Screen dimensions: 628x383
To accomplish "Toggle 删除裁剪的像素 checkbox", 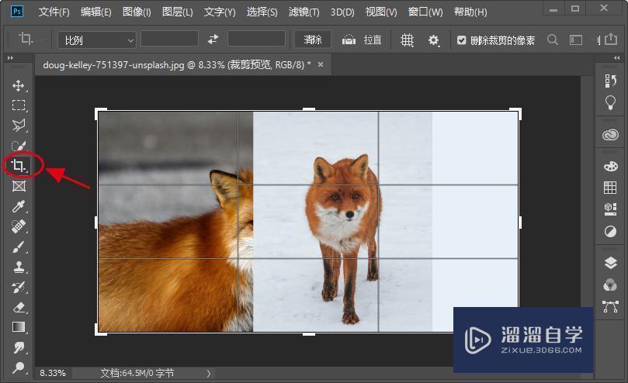I will pos(462,40).
